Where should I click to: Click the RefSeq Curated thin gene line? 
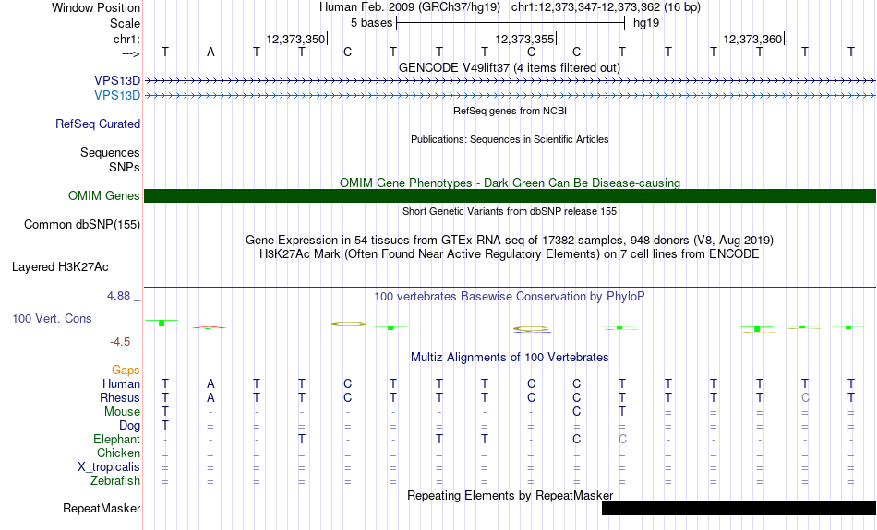[510, 124]
